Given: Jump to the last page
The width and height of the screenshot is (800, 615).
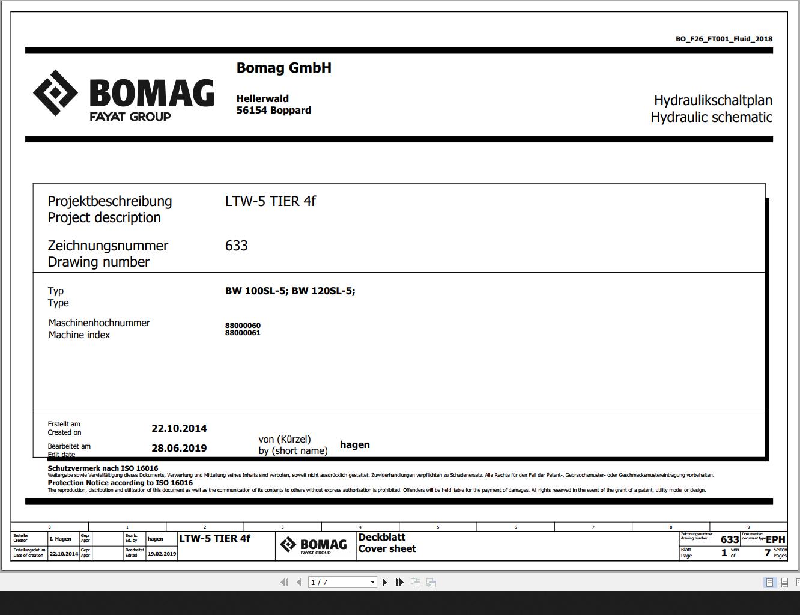Looking at the screenshot, I should [399, 582].
